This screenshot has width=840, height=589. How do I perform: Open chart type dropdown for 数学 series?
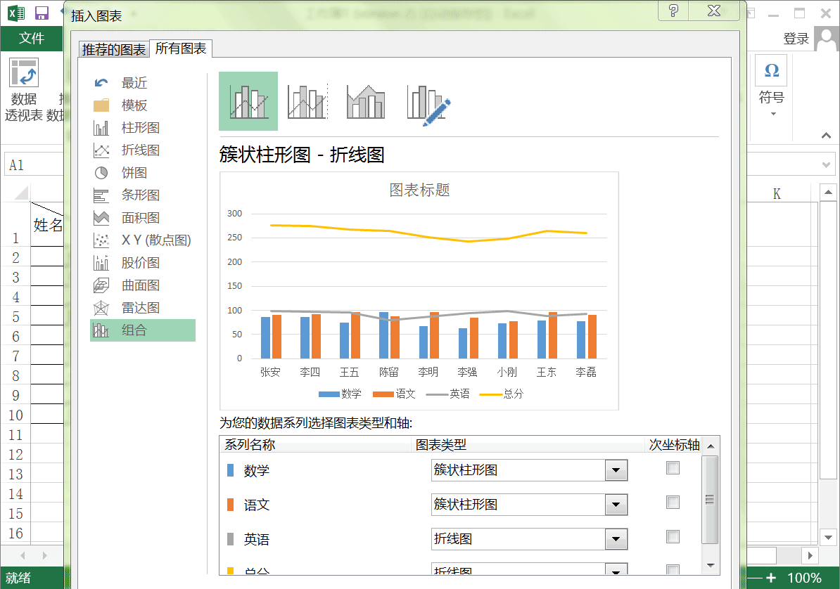(616, 470)
